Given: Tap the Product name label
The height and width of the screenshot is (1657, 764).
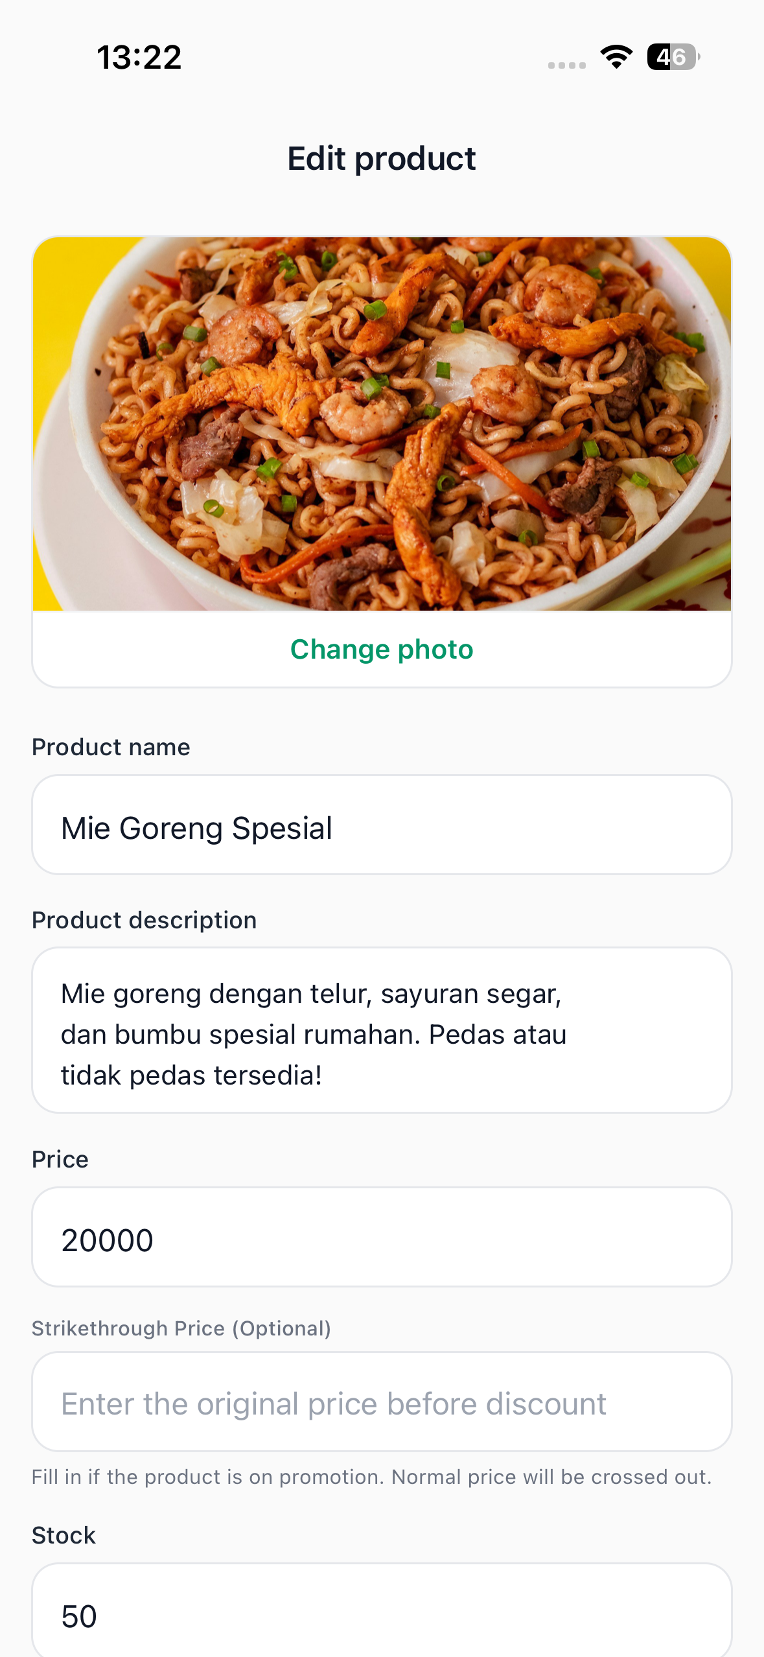Looking at the screenshot, I should tap(111, 747).
